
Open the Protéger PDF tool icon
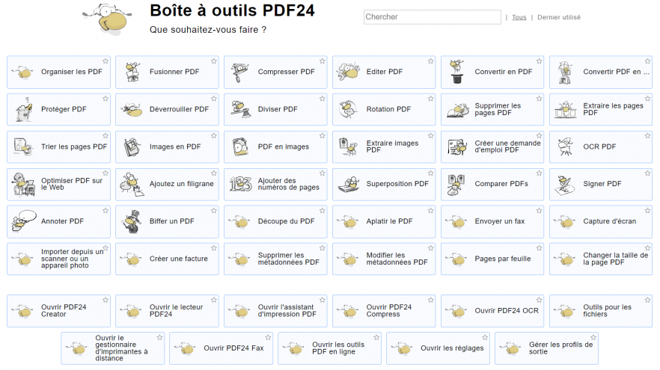click(x=24, y=109)
